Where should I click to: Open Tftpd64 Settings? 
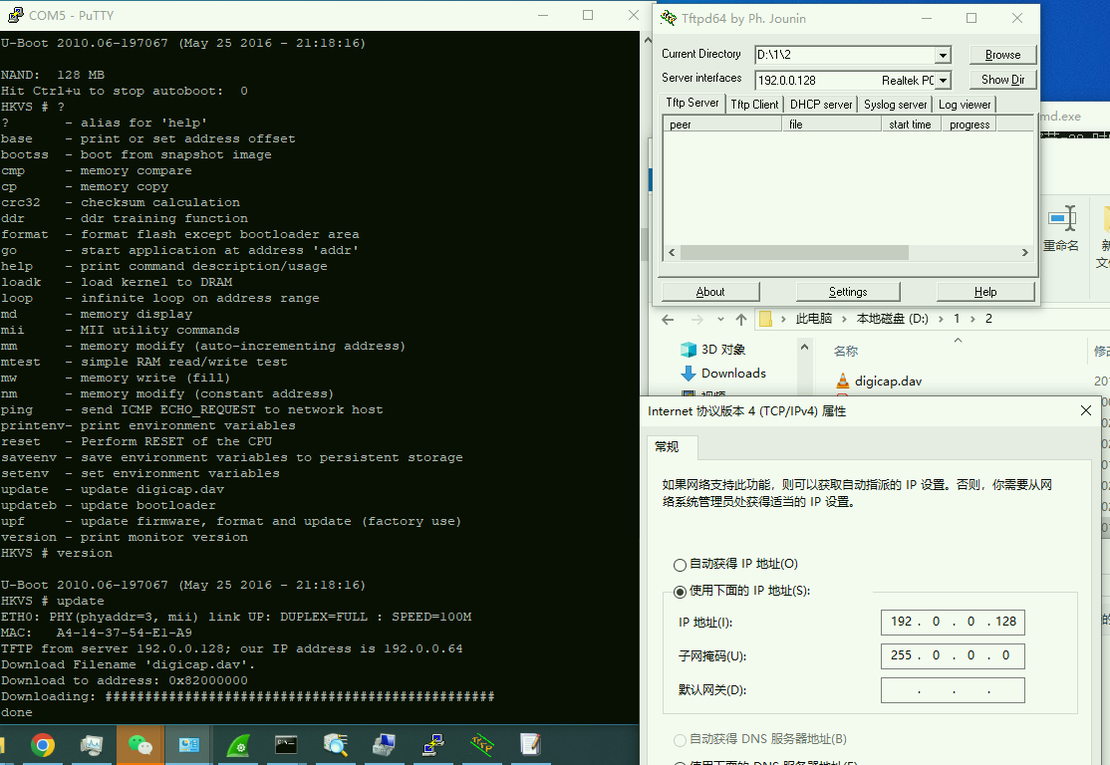click(848, 292)
